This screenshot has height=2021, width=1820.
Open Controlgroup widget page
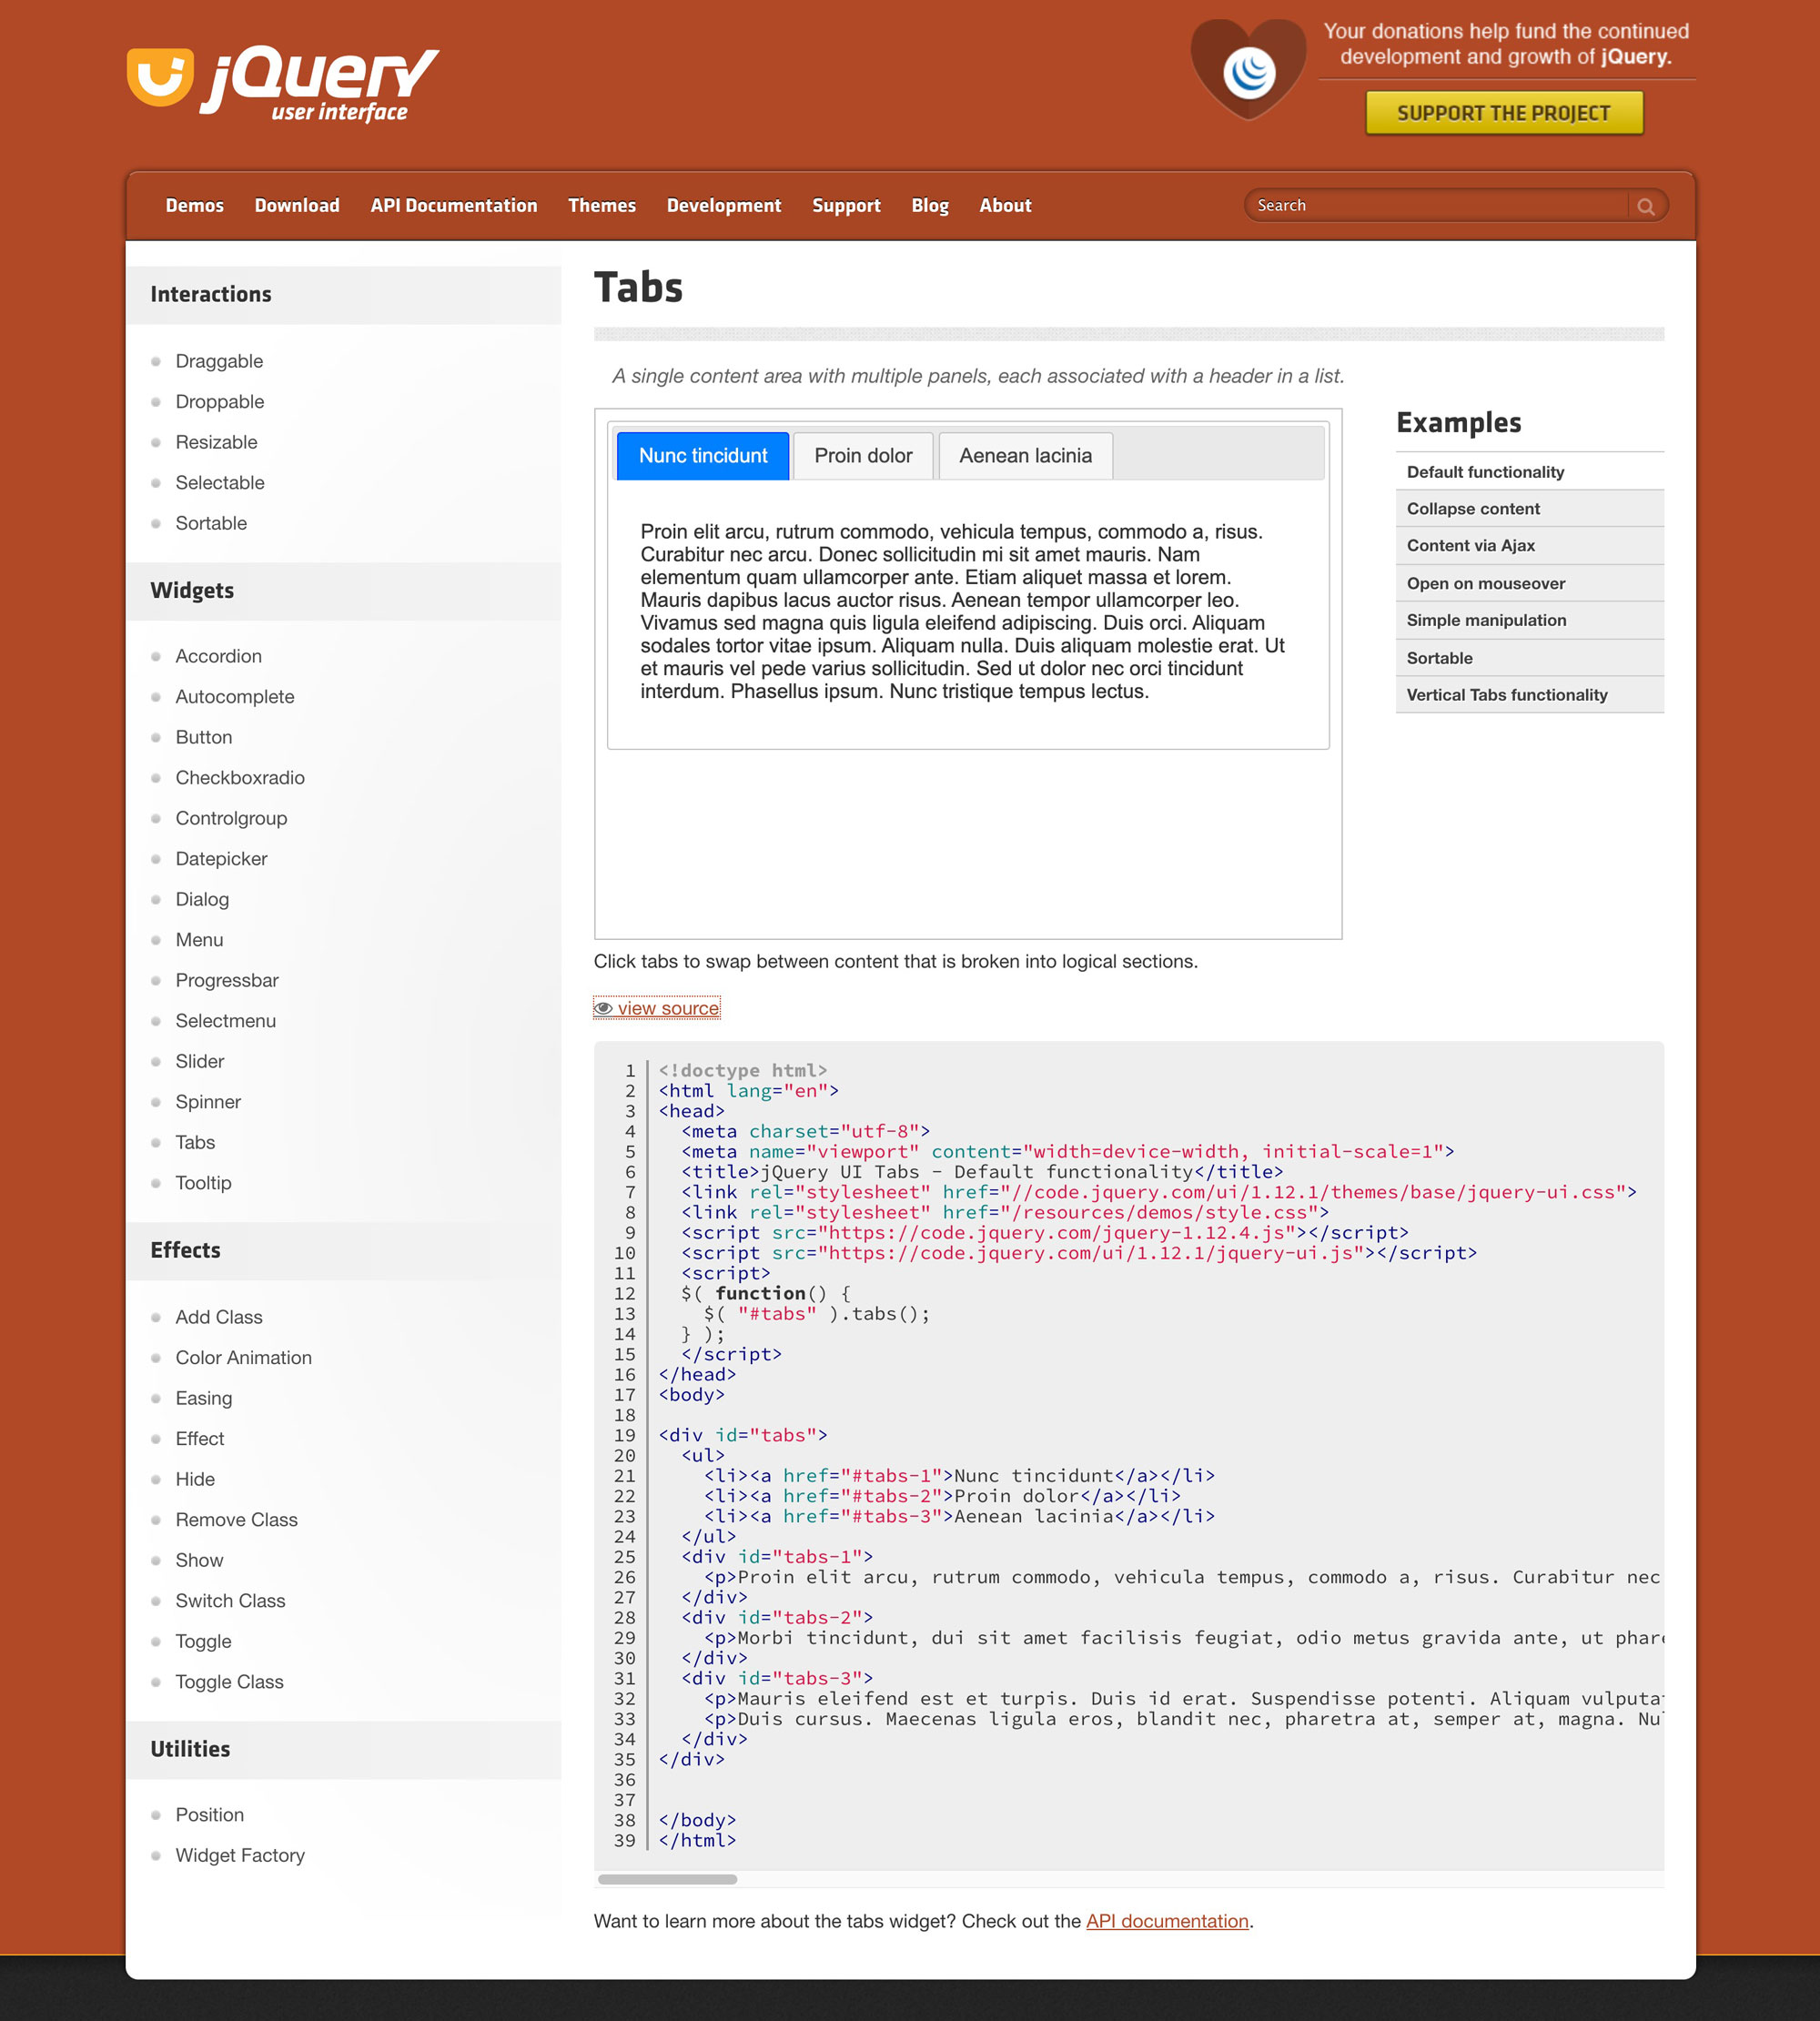(231, 818)
